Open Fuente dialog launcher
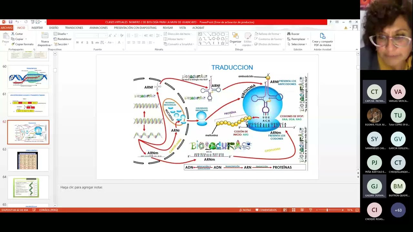Screen dimensions: 413x232 pos(123,49)
